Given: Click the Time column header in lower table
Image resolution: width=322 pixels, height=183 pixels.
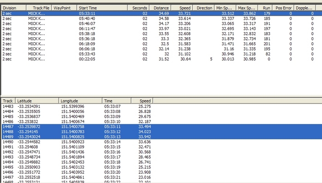Looking at the screenshot, I should (116, 101).
